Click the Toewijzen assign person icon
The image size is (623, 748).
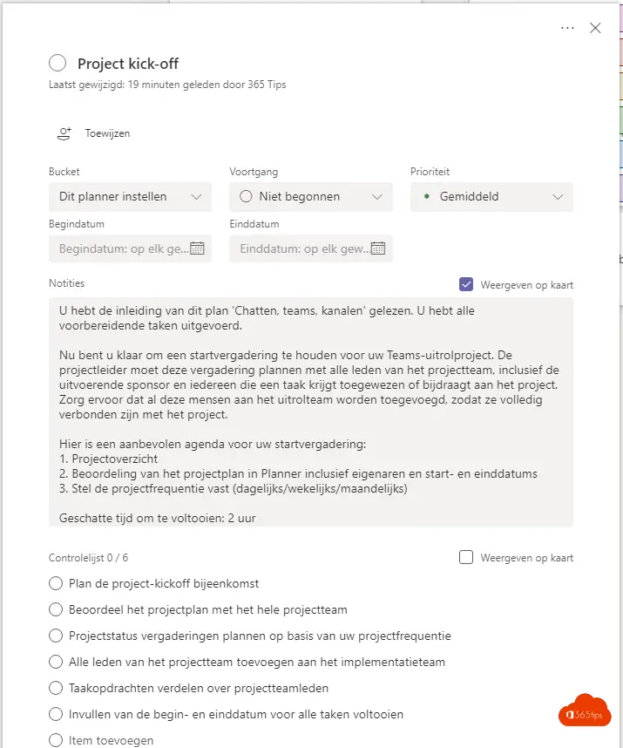tap(64, 133)
